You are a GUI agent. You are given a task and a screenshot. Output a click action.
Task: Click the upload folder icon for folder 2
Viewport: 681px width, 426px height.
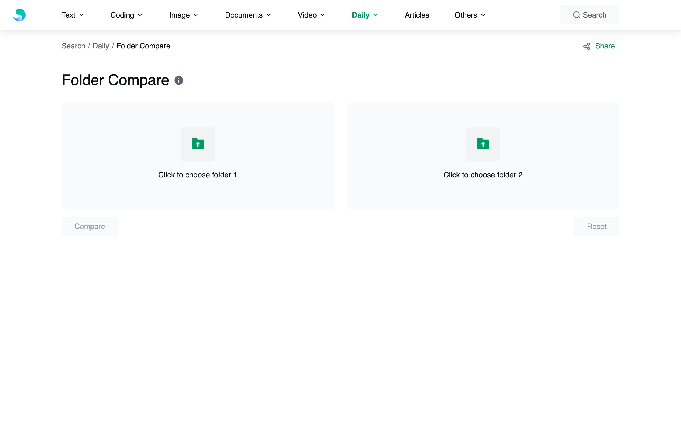coord(483,144)
